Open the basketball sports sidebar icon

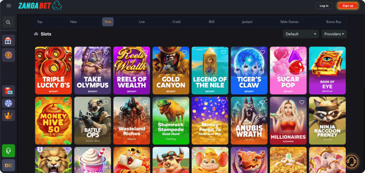point(9,55)
